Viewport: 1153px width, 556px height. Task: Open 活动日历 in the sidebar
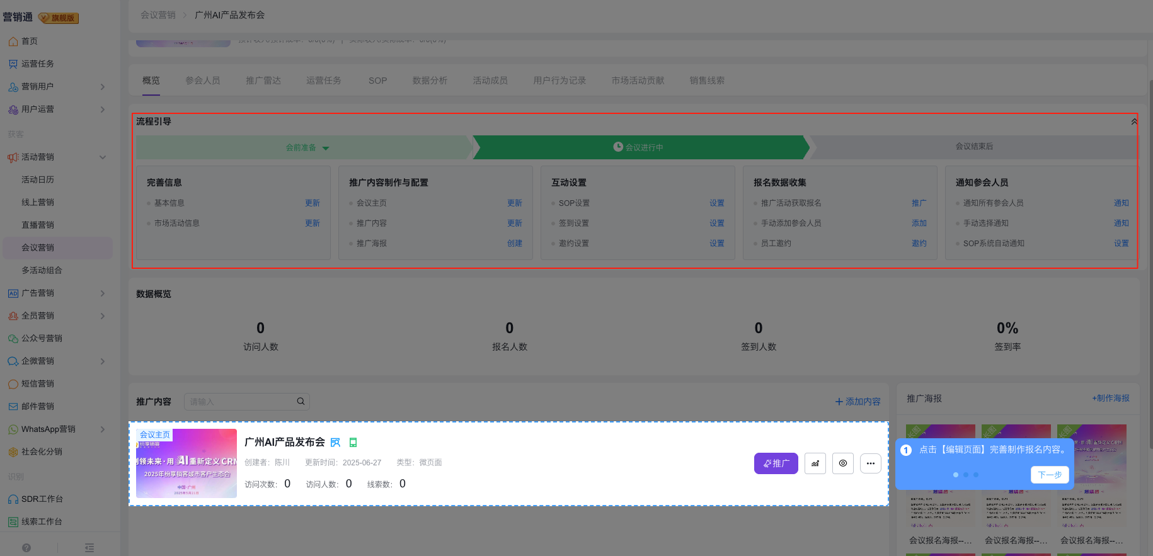pos(38,180)
